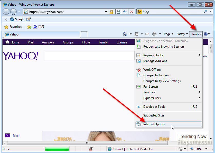
Task: Click the Stop loading X icon
Action: click(132, 12)
